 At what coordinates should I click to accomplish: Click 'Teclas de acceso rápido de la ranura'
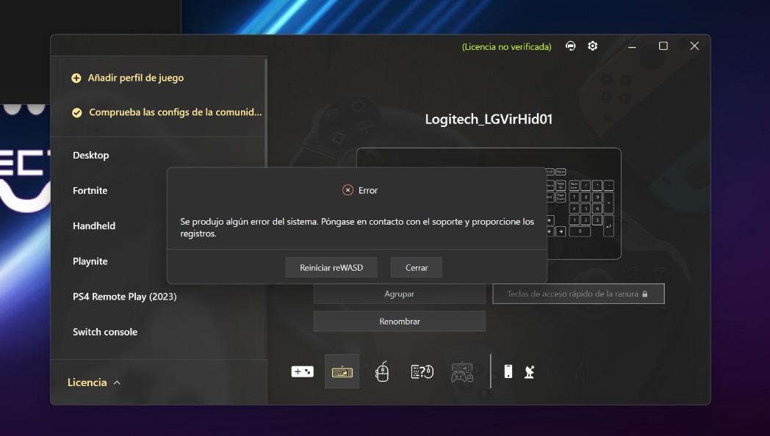[577, 294]
